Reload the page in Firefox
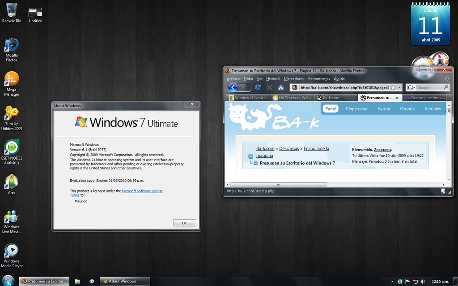The height and width of the screenshot is (286, 458). [258, 87]
